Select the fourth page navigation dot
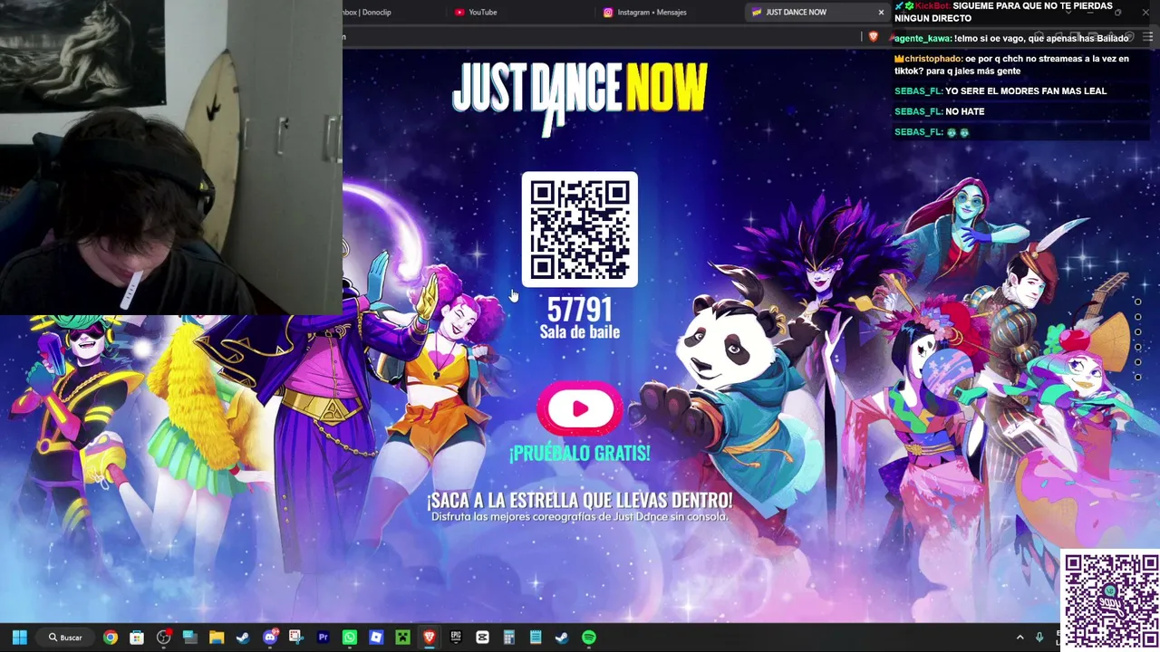Viewport: 1160px width, 652px height. 1137,347
